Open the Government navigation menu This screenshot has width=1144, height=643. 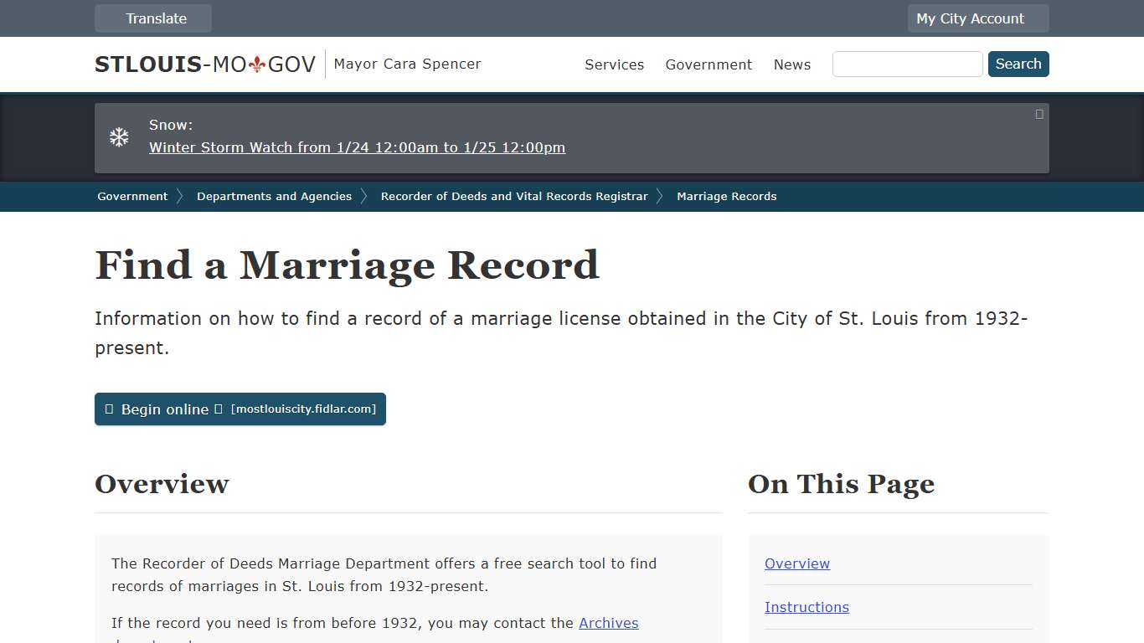pyautogui.click(x=709, y=64)
